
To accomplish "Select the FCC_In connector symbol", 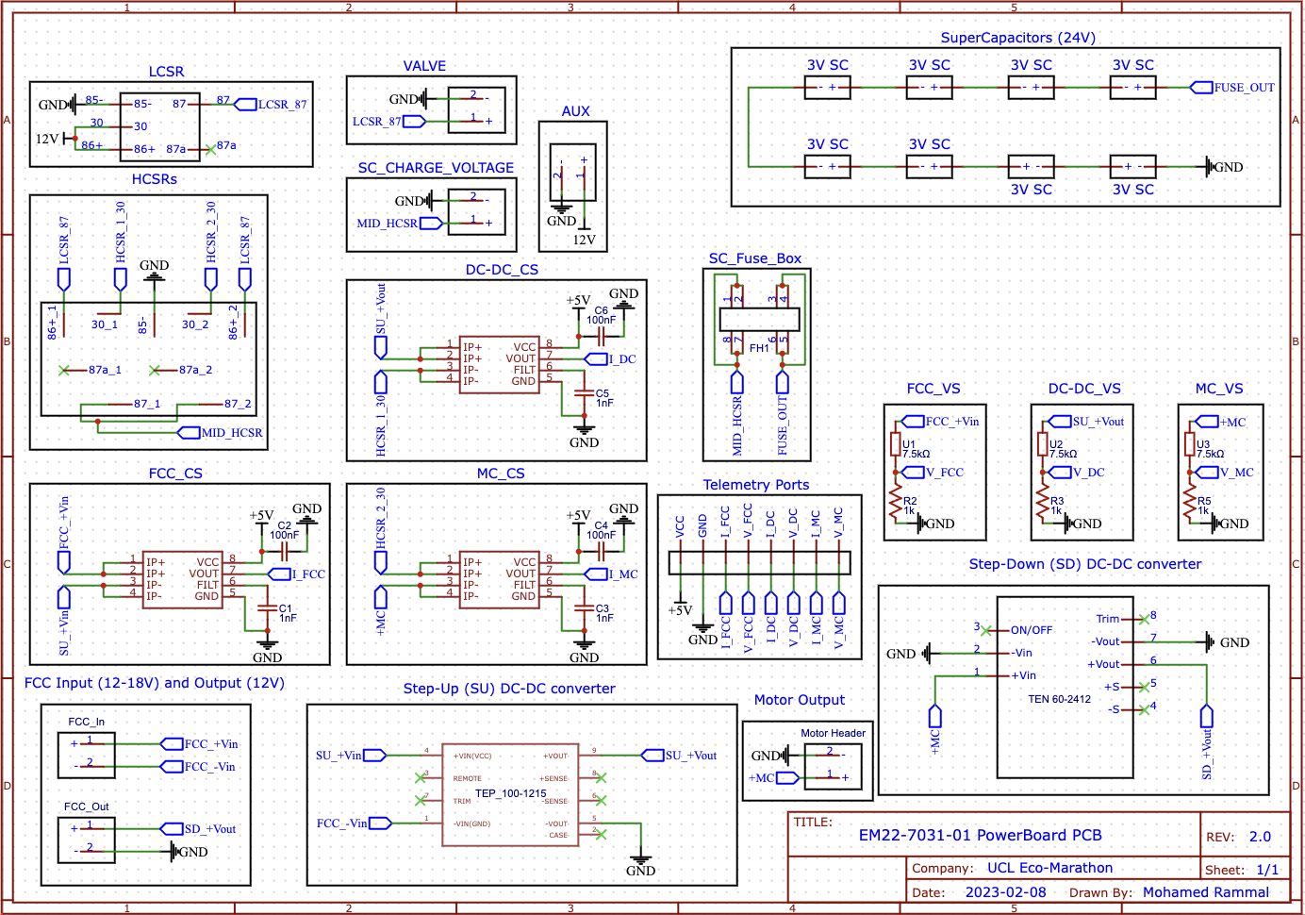I will point(87,756).
